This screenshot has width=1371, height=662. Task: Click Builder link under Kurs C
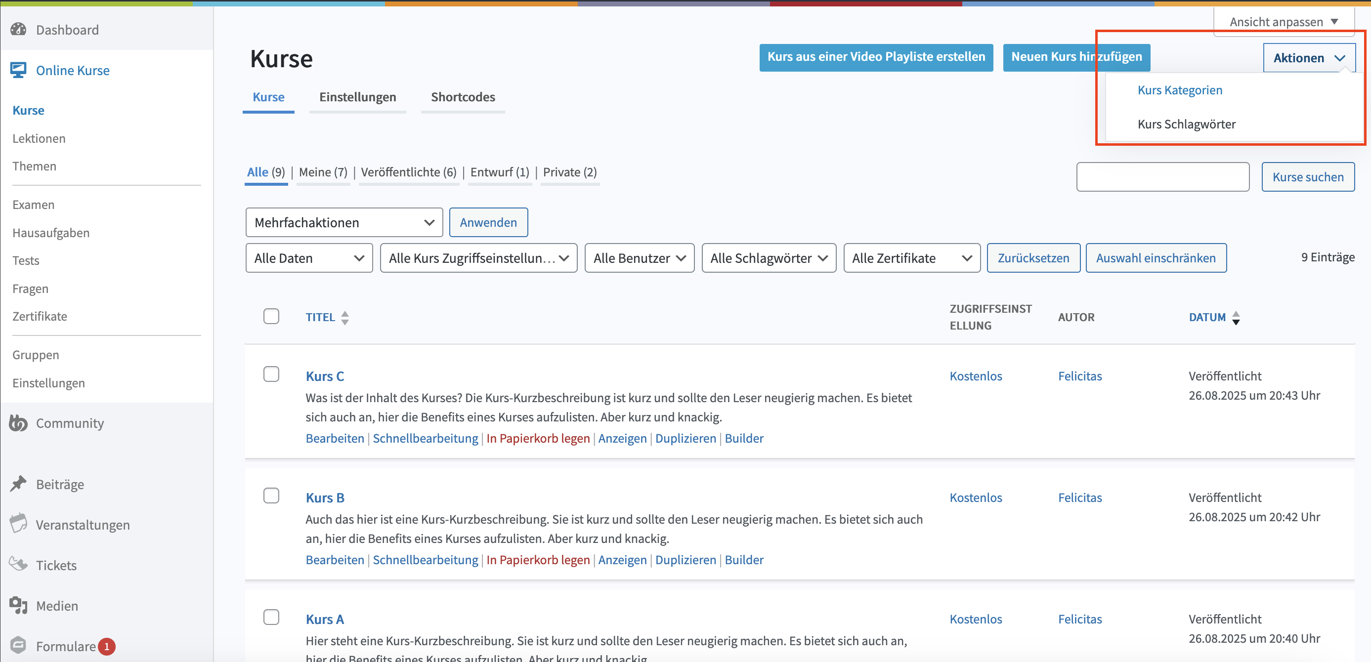click(x=744, y=438)
